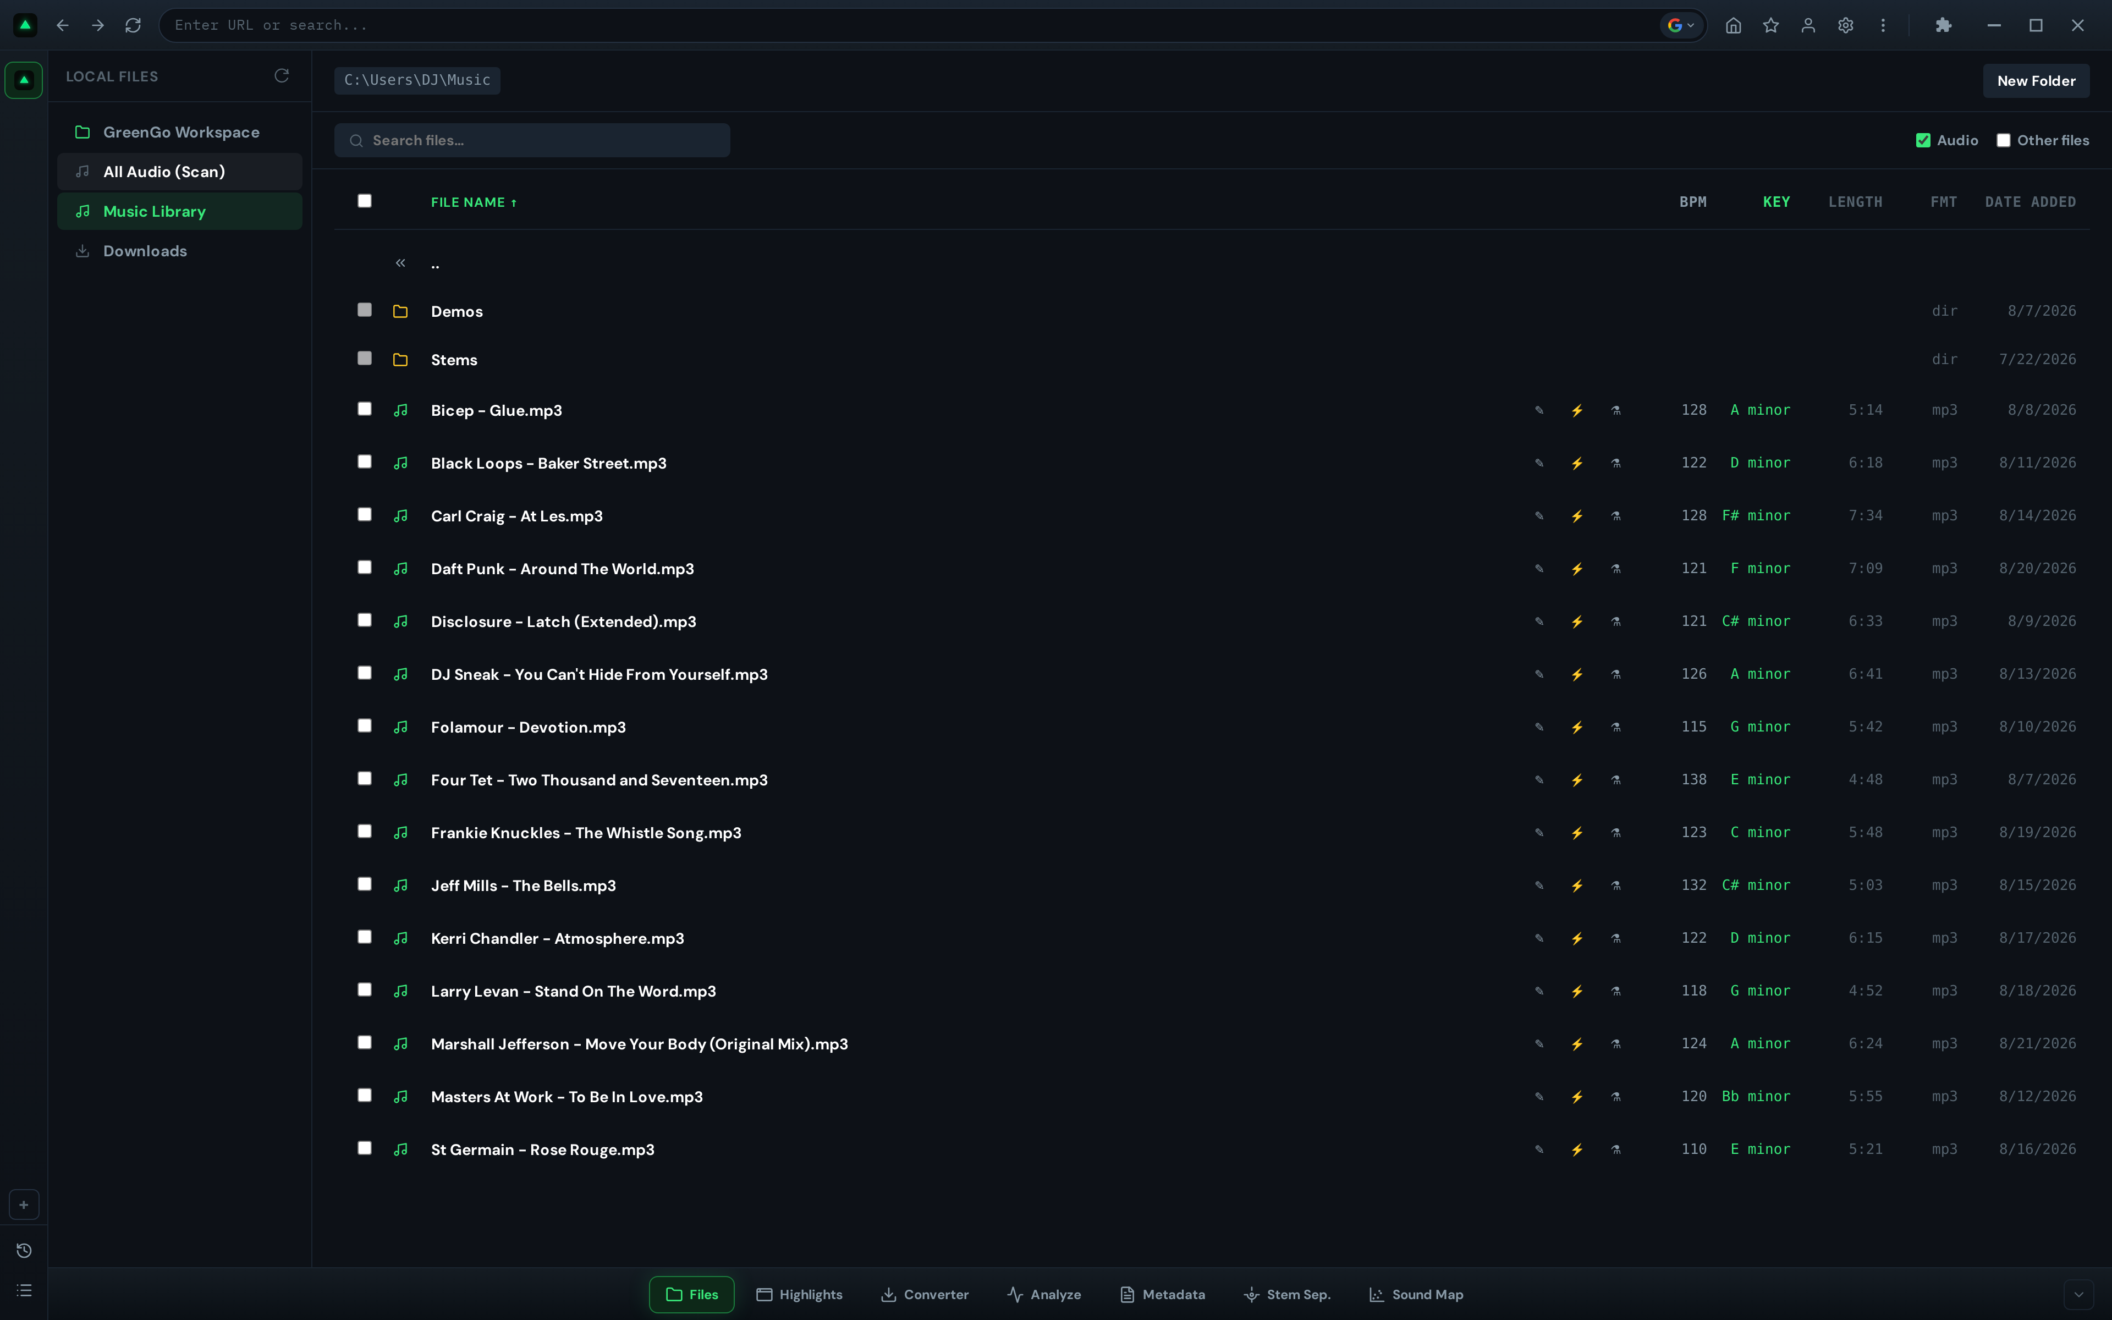Click the pencil icon for Folamour - Devotion.mp3
Image resolution: width=2112 pixels, height=1320 pixels.
[x=1539, y=727]
